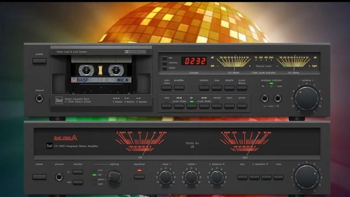Viewport: 350px width, 197px height.
Task: Click the treble control knob
Action: (191, 177)
